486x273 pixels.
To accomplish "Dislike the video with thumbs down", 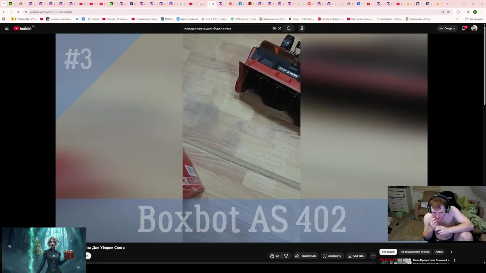I will [286, 256].
